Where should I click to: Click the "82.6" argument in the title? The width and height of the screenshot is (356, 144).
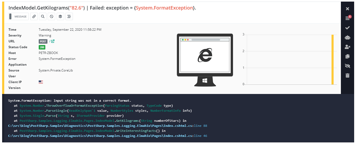76,8
